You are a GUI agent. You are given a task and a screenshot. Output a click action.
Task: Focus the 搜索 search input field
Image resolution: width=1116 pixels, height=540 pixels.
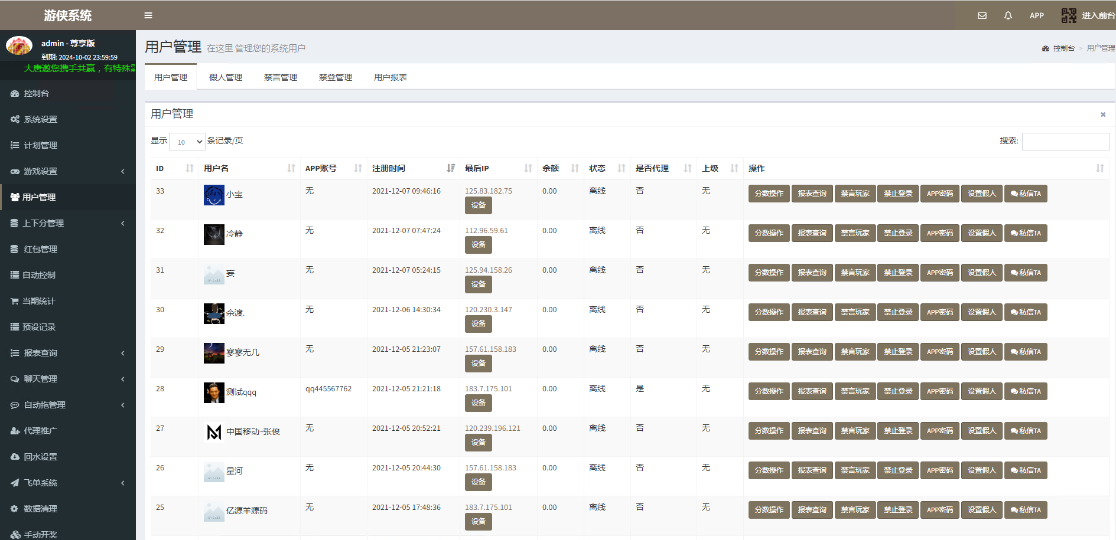1065,142
